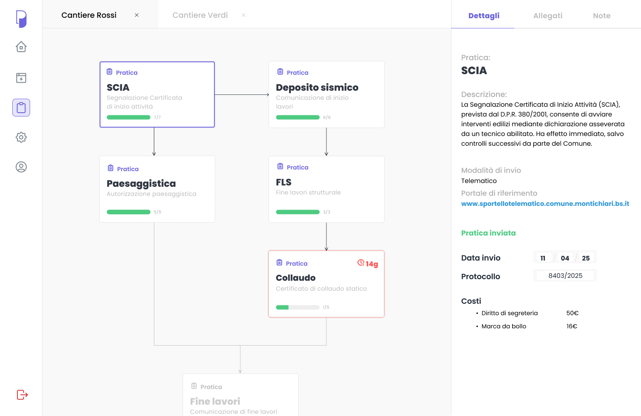The height and width of the screenshot is (416, 641).
Task: Open the user profile icon in the sidebar
Action: click(21, 167)
